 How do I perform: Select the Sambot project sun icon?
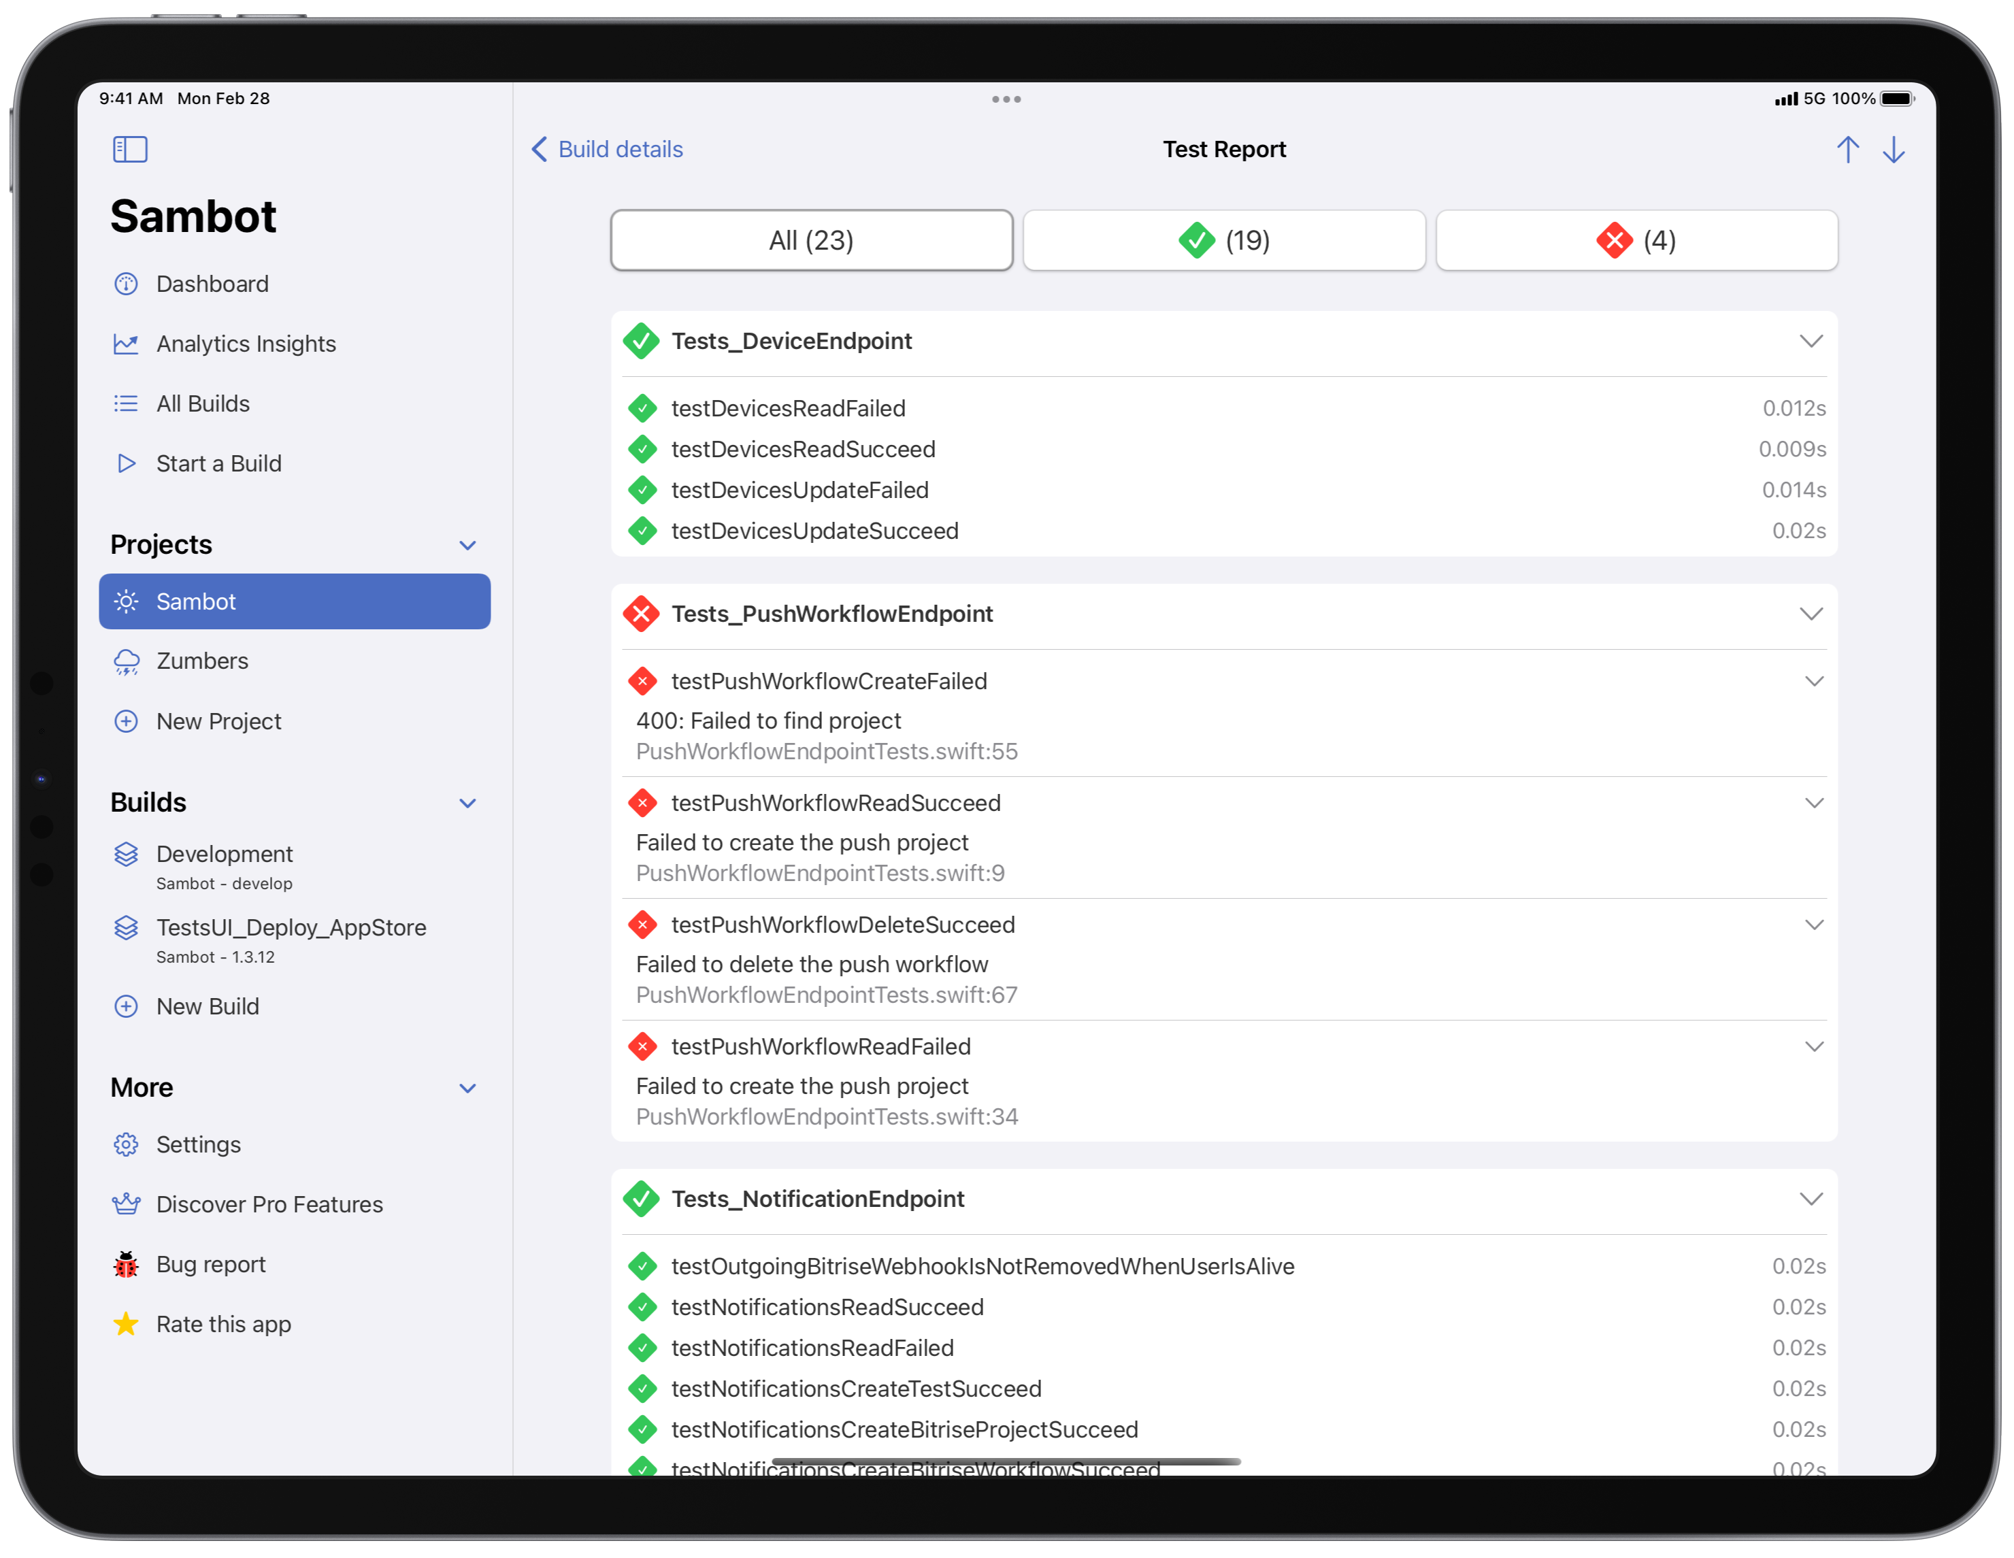[127, 602]
